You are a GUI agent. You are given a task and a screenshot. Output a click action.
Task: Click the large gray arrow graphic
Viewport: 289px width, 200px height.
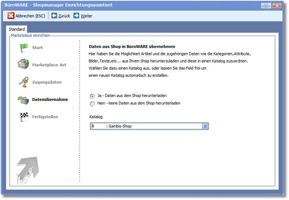[x=28, y=170]
